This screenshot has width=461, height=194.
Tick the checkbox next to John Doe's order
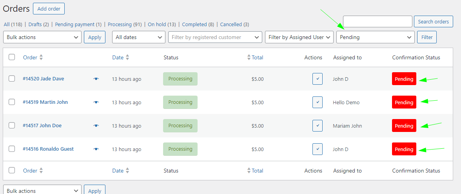(12, 125)
